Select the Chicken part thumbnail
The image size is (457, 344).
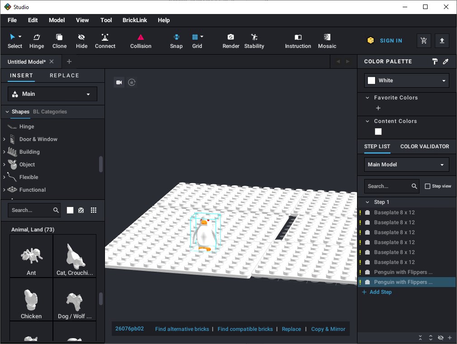tap(31, 300)
